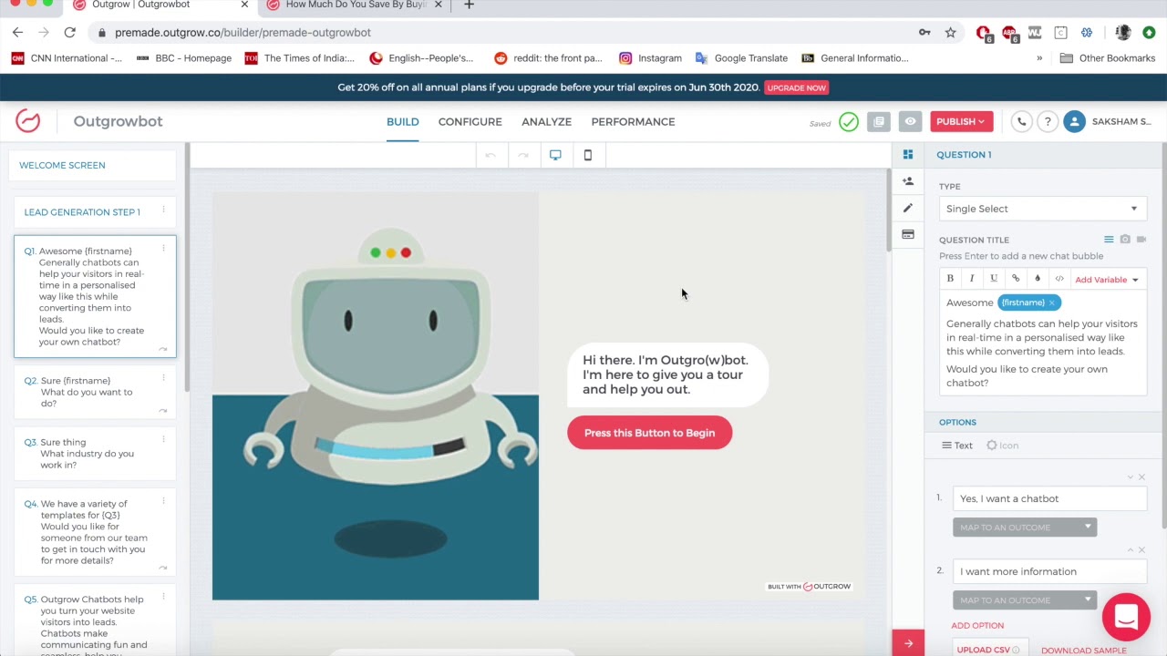Insert a hyperlink using the link icon
The image size is (1167, 656).
pos(1016,279)
